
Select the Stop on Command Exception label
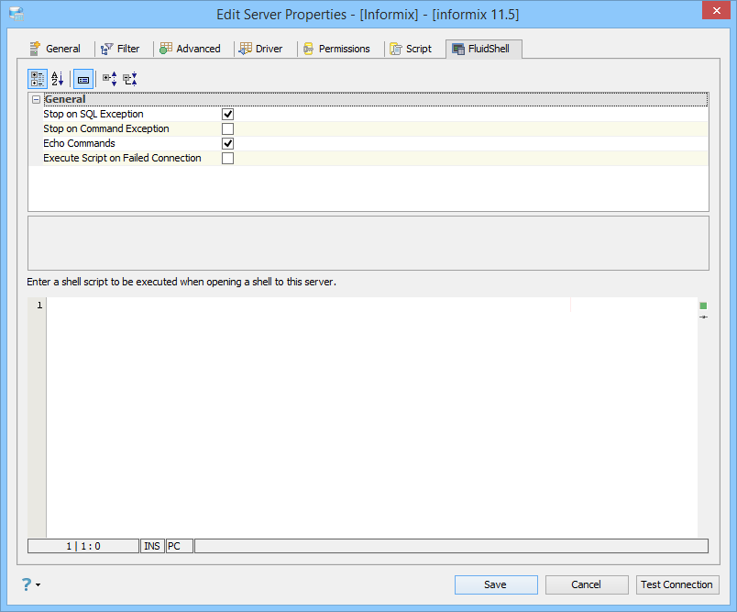click(105, 128)
